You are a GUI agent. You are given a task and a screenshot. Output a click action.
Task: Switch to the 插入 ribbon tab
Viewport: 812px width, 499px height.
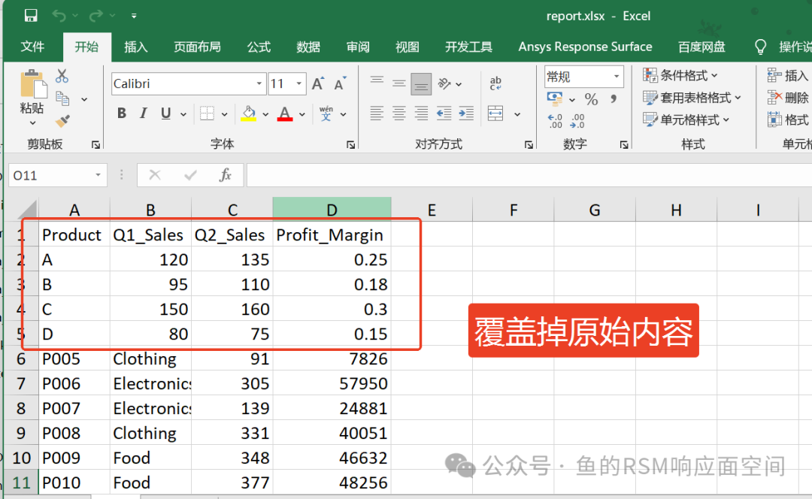click(x=136, y=47)
